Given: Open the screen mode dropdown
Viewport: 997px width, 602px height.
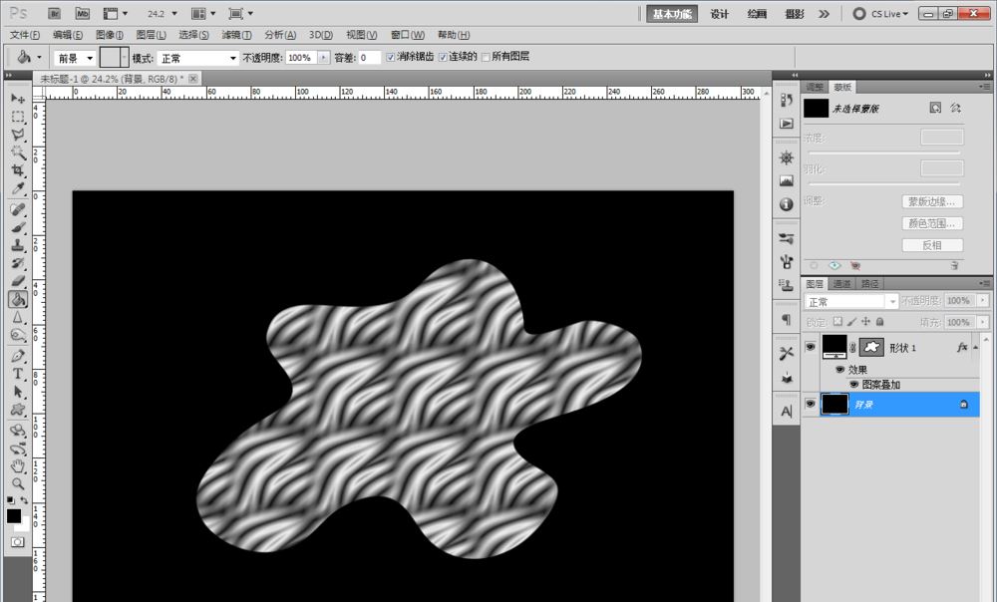Looking at the screenshot, I should (x=241, y=13).
